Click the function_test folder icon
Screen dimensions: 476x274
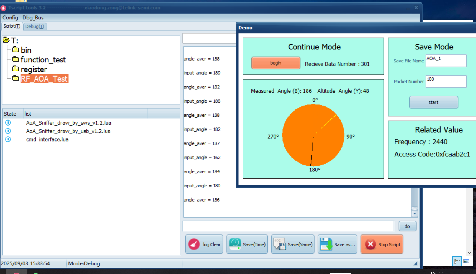click(x=16, y=59)
